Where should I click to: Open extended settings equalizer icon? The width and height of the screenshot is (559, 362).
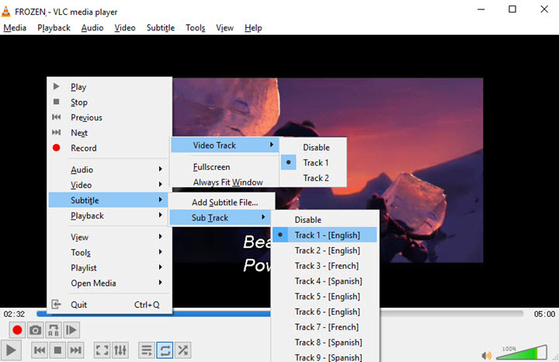120,350
